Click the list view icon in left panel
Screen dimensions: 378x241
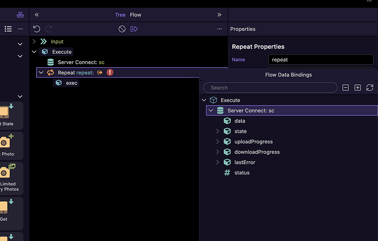[8, 29]
